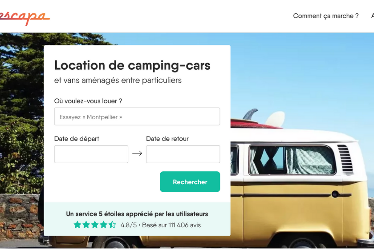
Task: Click the half-filled fifth rating star
Action: tap(112, 225)
